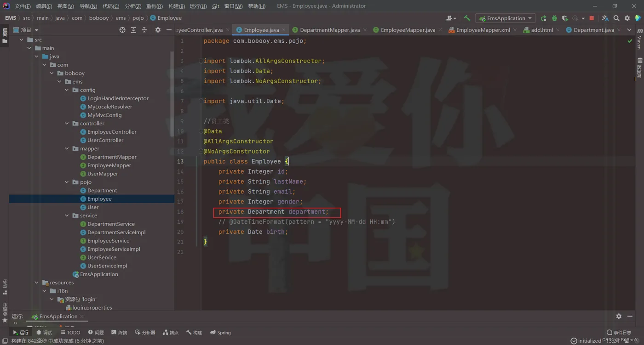This screenshot has width=644, height=345.
Task: Collapse the controller folder in the project tree
Action: pyautogui.click(x=67, y=124)
